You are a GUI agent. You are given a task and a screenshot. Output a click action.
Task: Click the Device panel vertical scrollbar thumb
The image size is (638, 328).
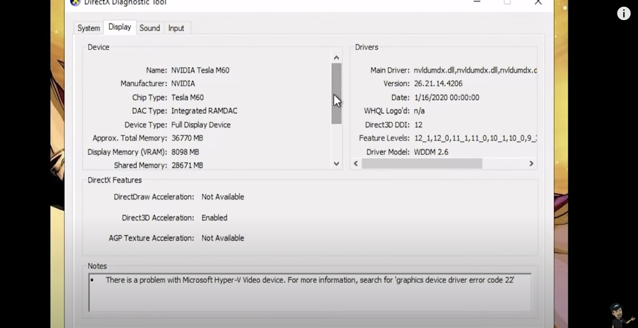(336, 94)
